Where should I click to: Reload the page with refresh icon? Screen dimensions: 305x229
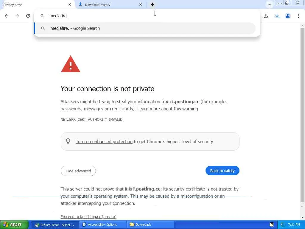(28, 16)
